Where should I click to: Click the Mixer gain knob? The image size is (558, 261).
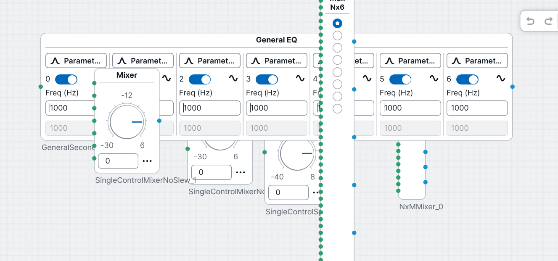click(127, 122)
